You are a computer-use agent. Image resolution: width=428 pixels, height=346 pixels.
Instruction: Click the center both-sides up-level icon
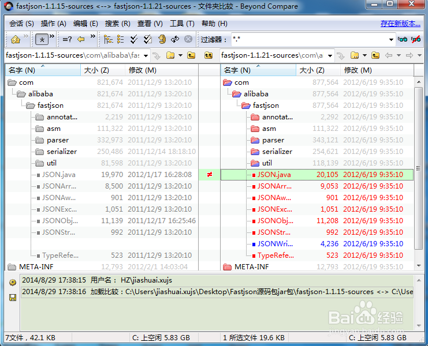(209, 55)
